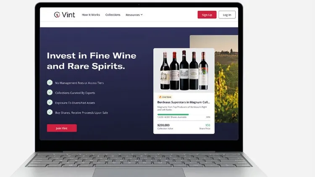Click the Collections Curated By Experts checkmark

tap(50, 92)
